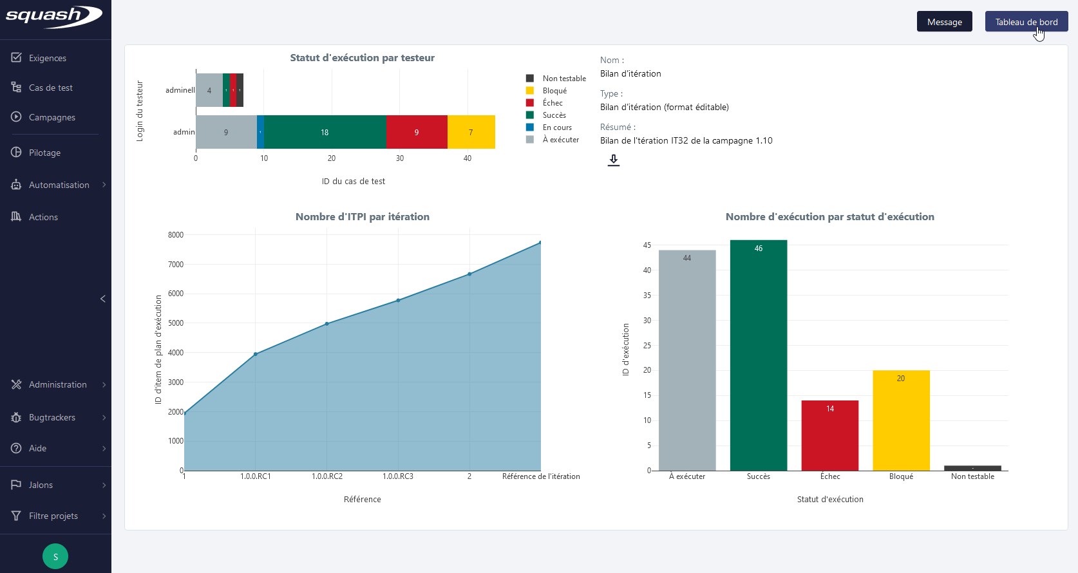Go to Campagnes via its play icon

point(17,117)
